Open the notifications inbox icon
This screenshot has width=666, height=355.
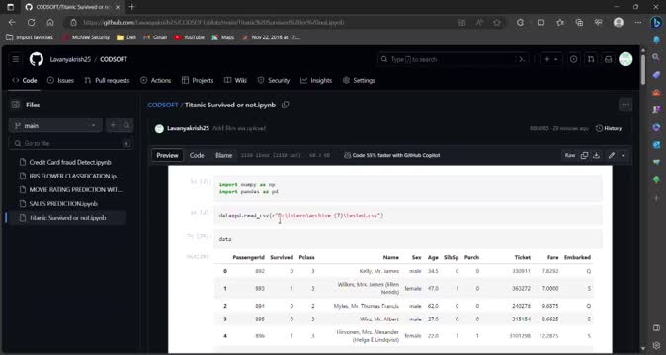coord(609,59)
